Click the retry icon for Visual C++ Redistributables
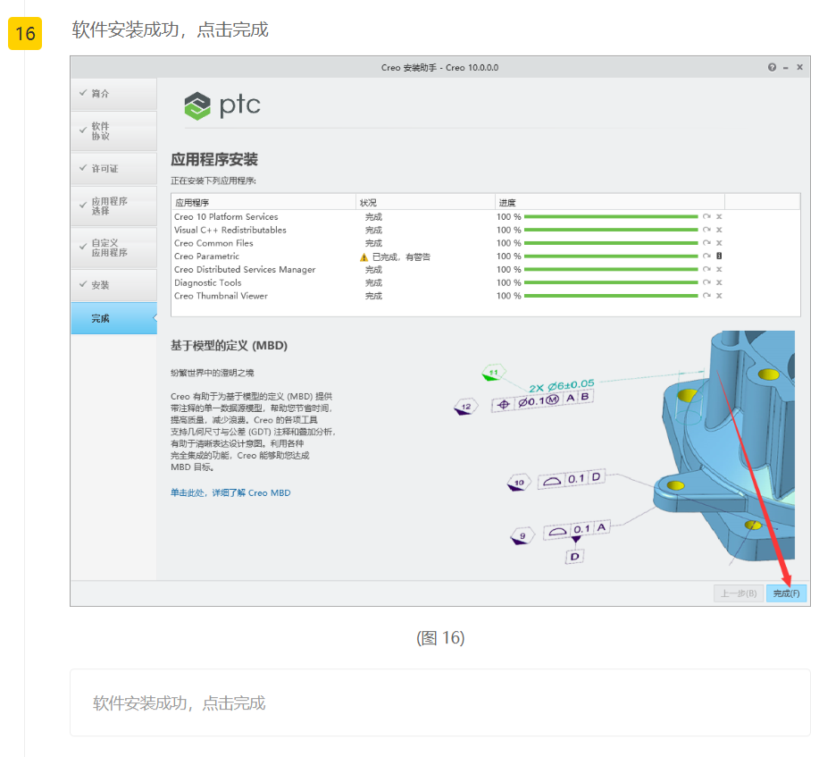This screenshot has width=819, height=757. point(706,230)
